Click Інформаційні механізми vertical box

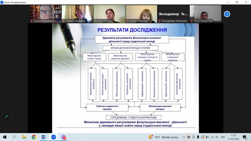pyautogui.click(x=142, y=84)
